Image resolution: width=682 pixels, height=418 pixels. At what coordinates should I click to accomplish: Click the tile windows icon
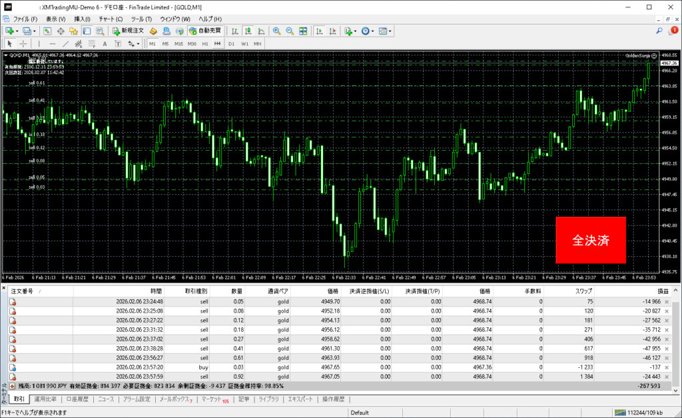303,31
